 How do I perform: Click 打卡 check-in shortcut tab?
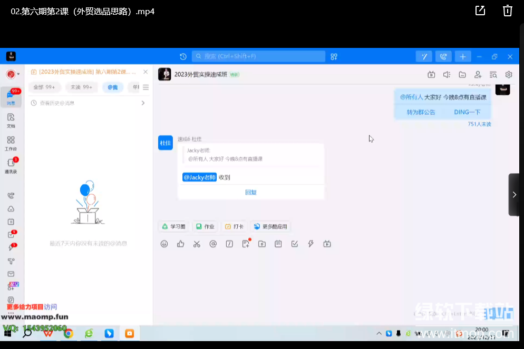[234, 226]
